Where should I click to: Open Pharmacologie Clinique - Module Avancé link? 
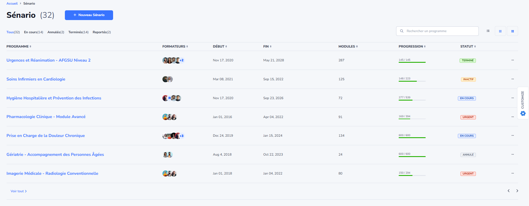[46, 117]
